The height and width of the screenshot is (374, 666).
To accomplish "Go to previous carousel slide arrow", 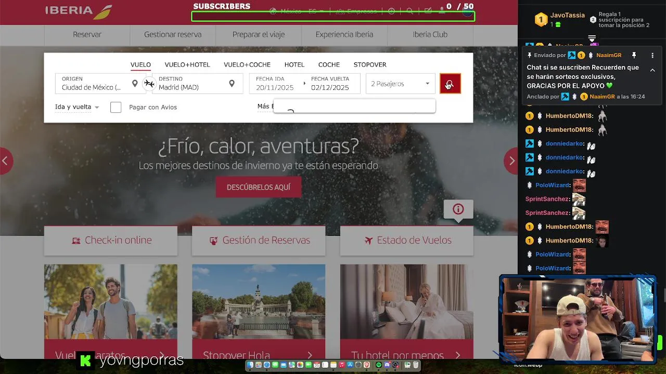I will (5, 161).
